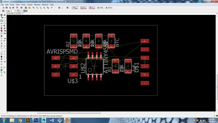Select the Change wrench tool

[x=5, y=28]
